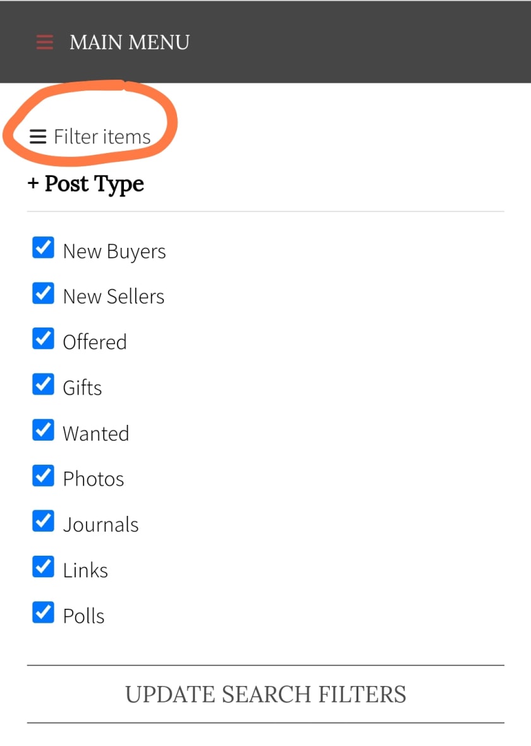Toggle the Polls checkbox
Screen dimensions: 531x746
pyautogui.click(x=43, y=613)
